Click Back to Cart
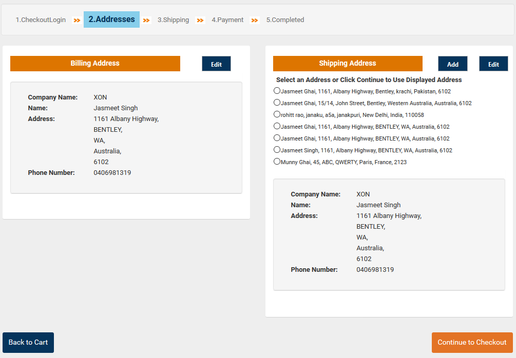Viewport: 516px width, 358px height. (28, 342)
